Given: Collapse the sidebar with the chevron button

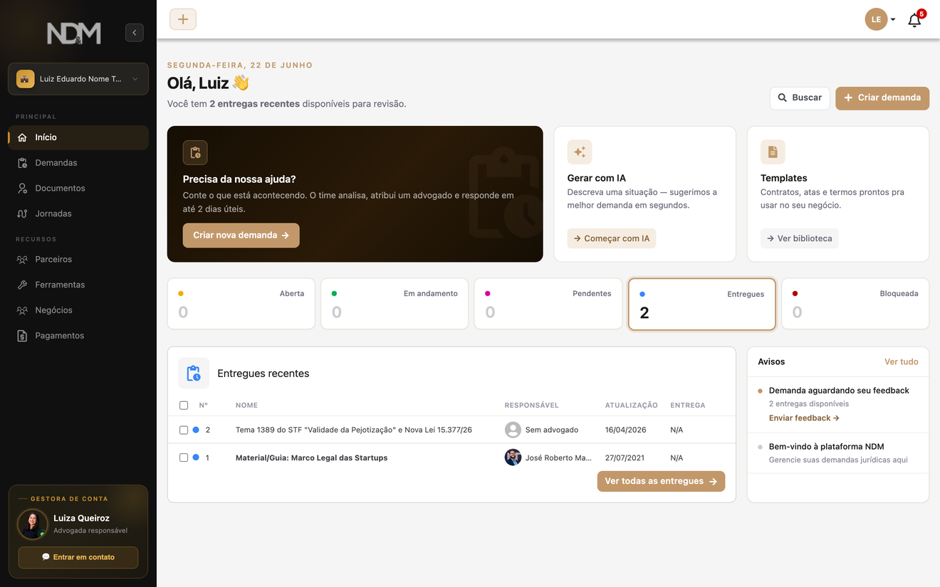Looking at the screenshot, I should click(x=135, y=33).
